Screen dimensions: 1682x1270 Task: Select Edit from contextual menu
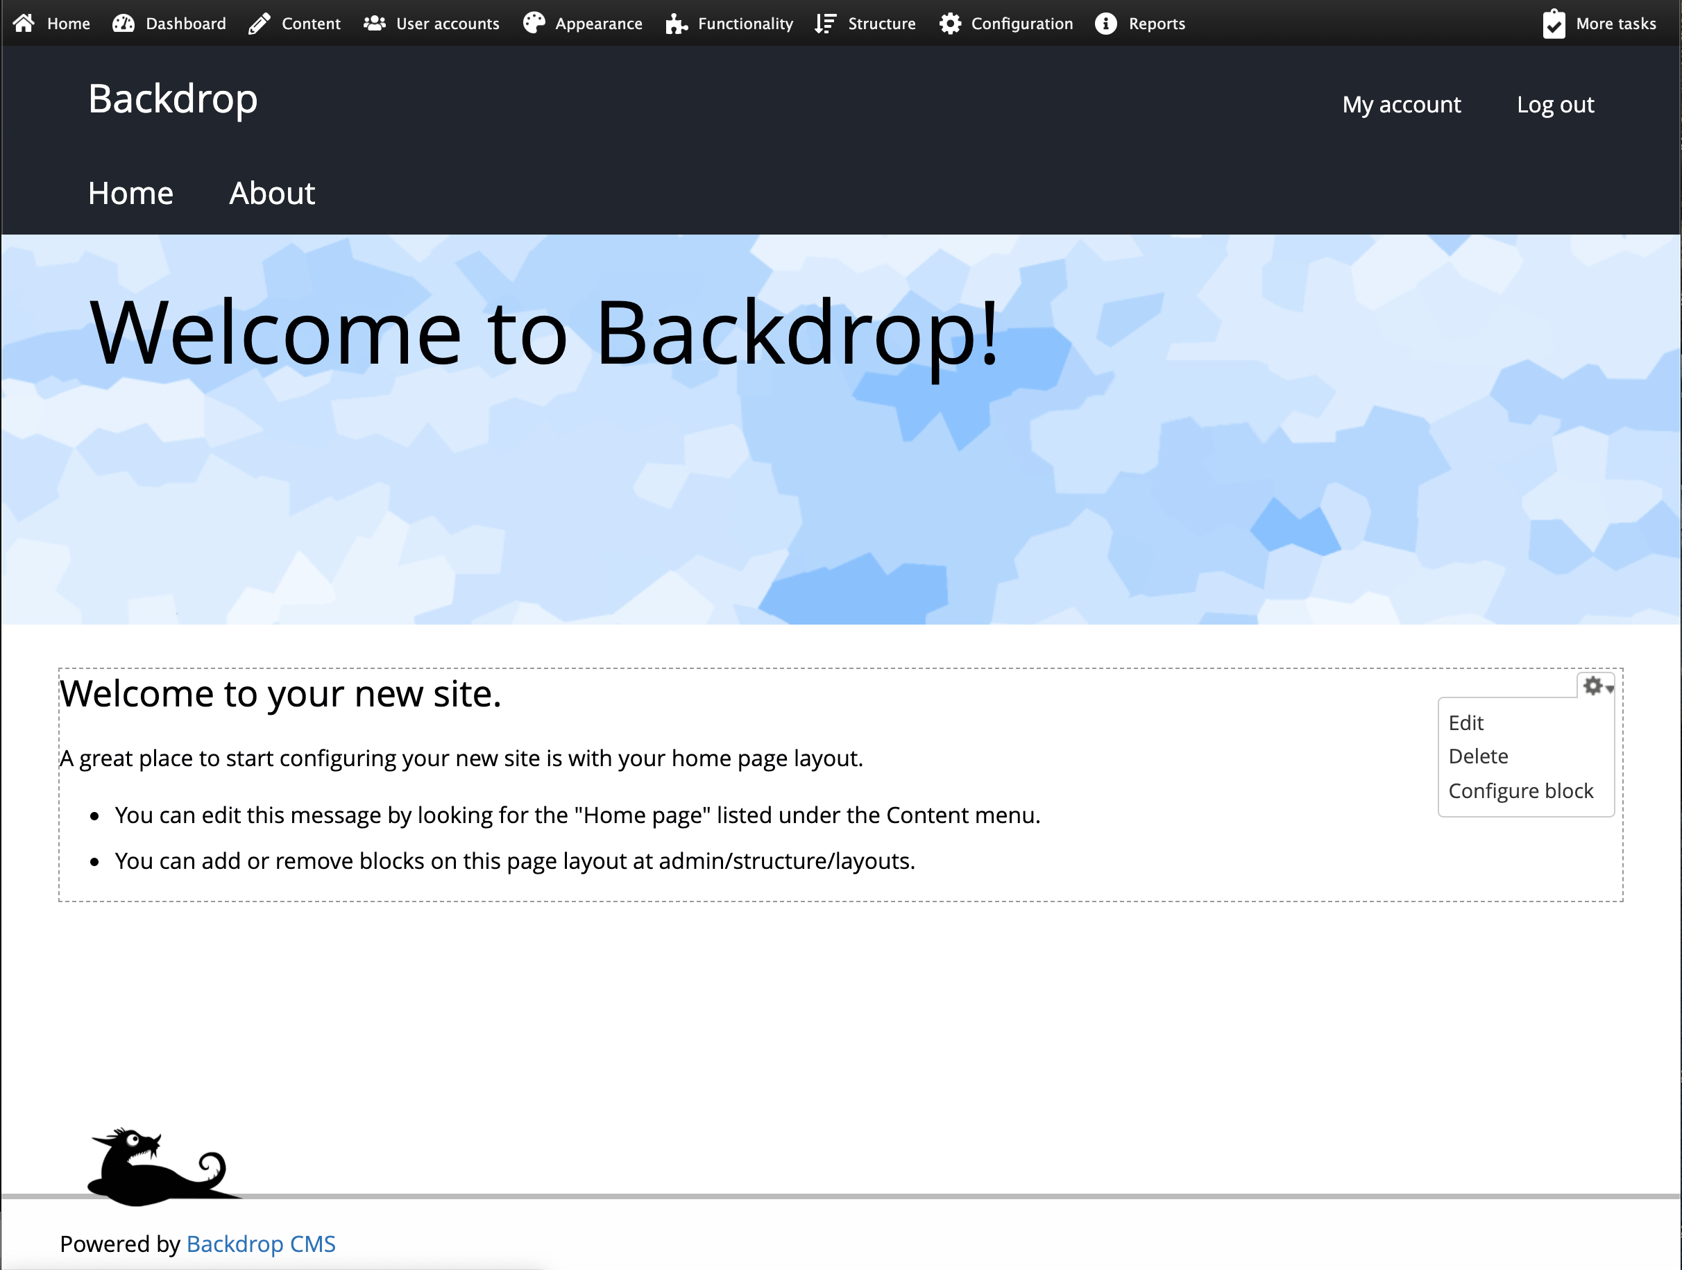pos(1466,722)
